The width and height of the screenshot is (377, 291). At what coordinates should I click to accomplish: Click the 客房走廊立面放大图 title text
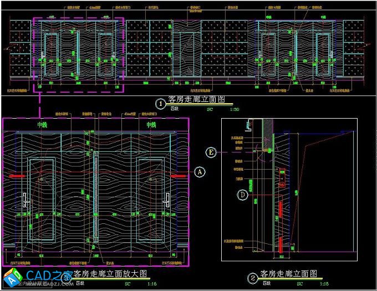point(110,274)
